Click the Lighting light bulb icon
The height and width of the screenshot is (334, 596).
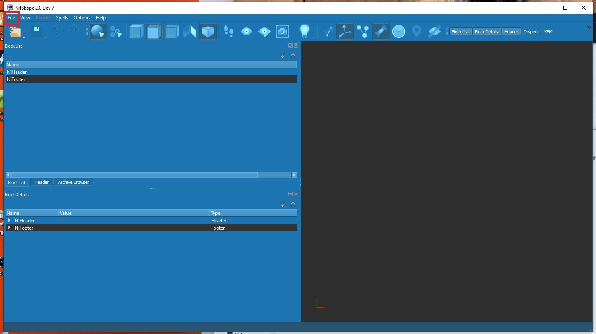pos(304,32)
